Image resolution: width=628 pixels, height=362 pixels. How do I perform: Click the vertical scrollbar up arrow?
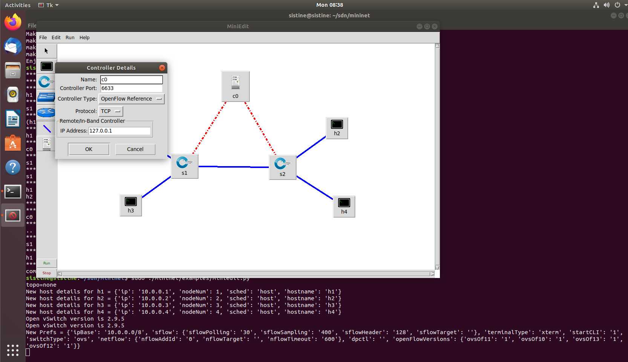(437, 46)
